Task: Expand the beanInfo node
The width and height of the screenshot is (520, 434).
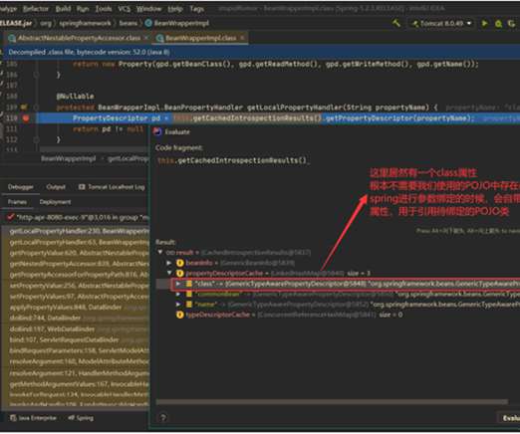Action: (x=169, y=263)
